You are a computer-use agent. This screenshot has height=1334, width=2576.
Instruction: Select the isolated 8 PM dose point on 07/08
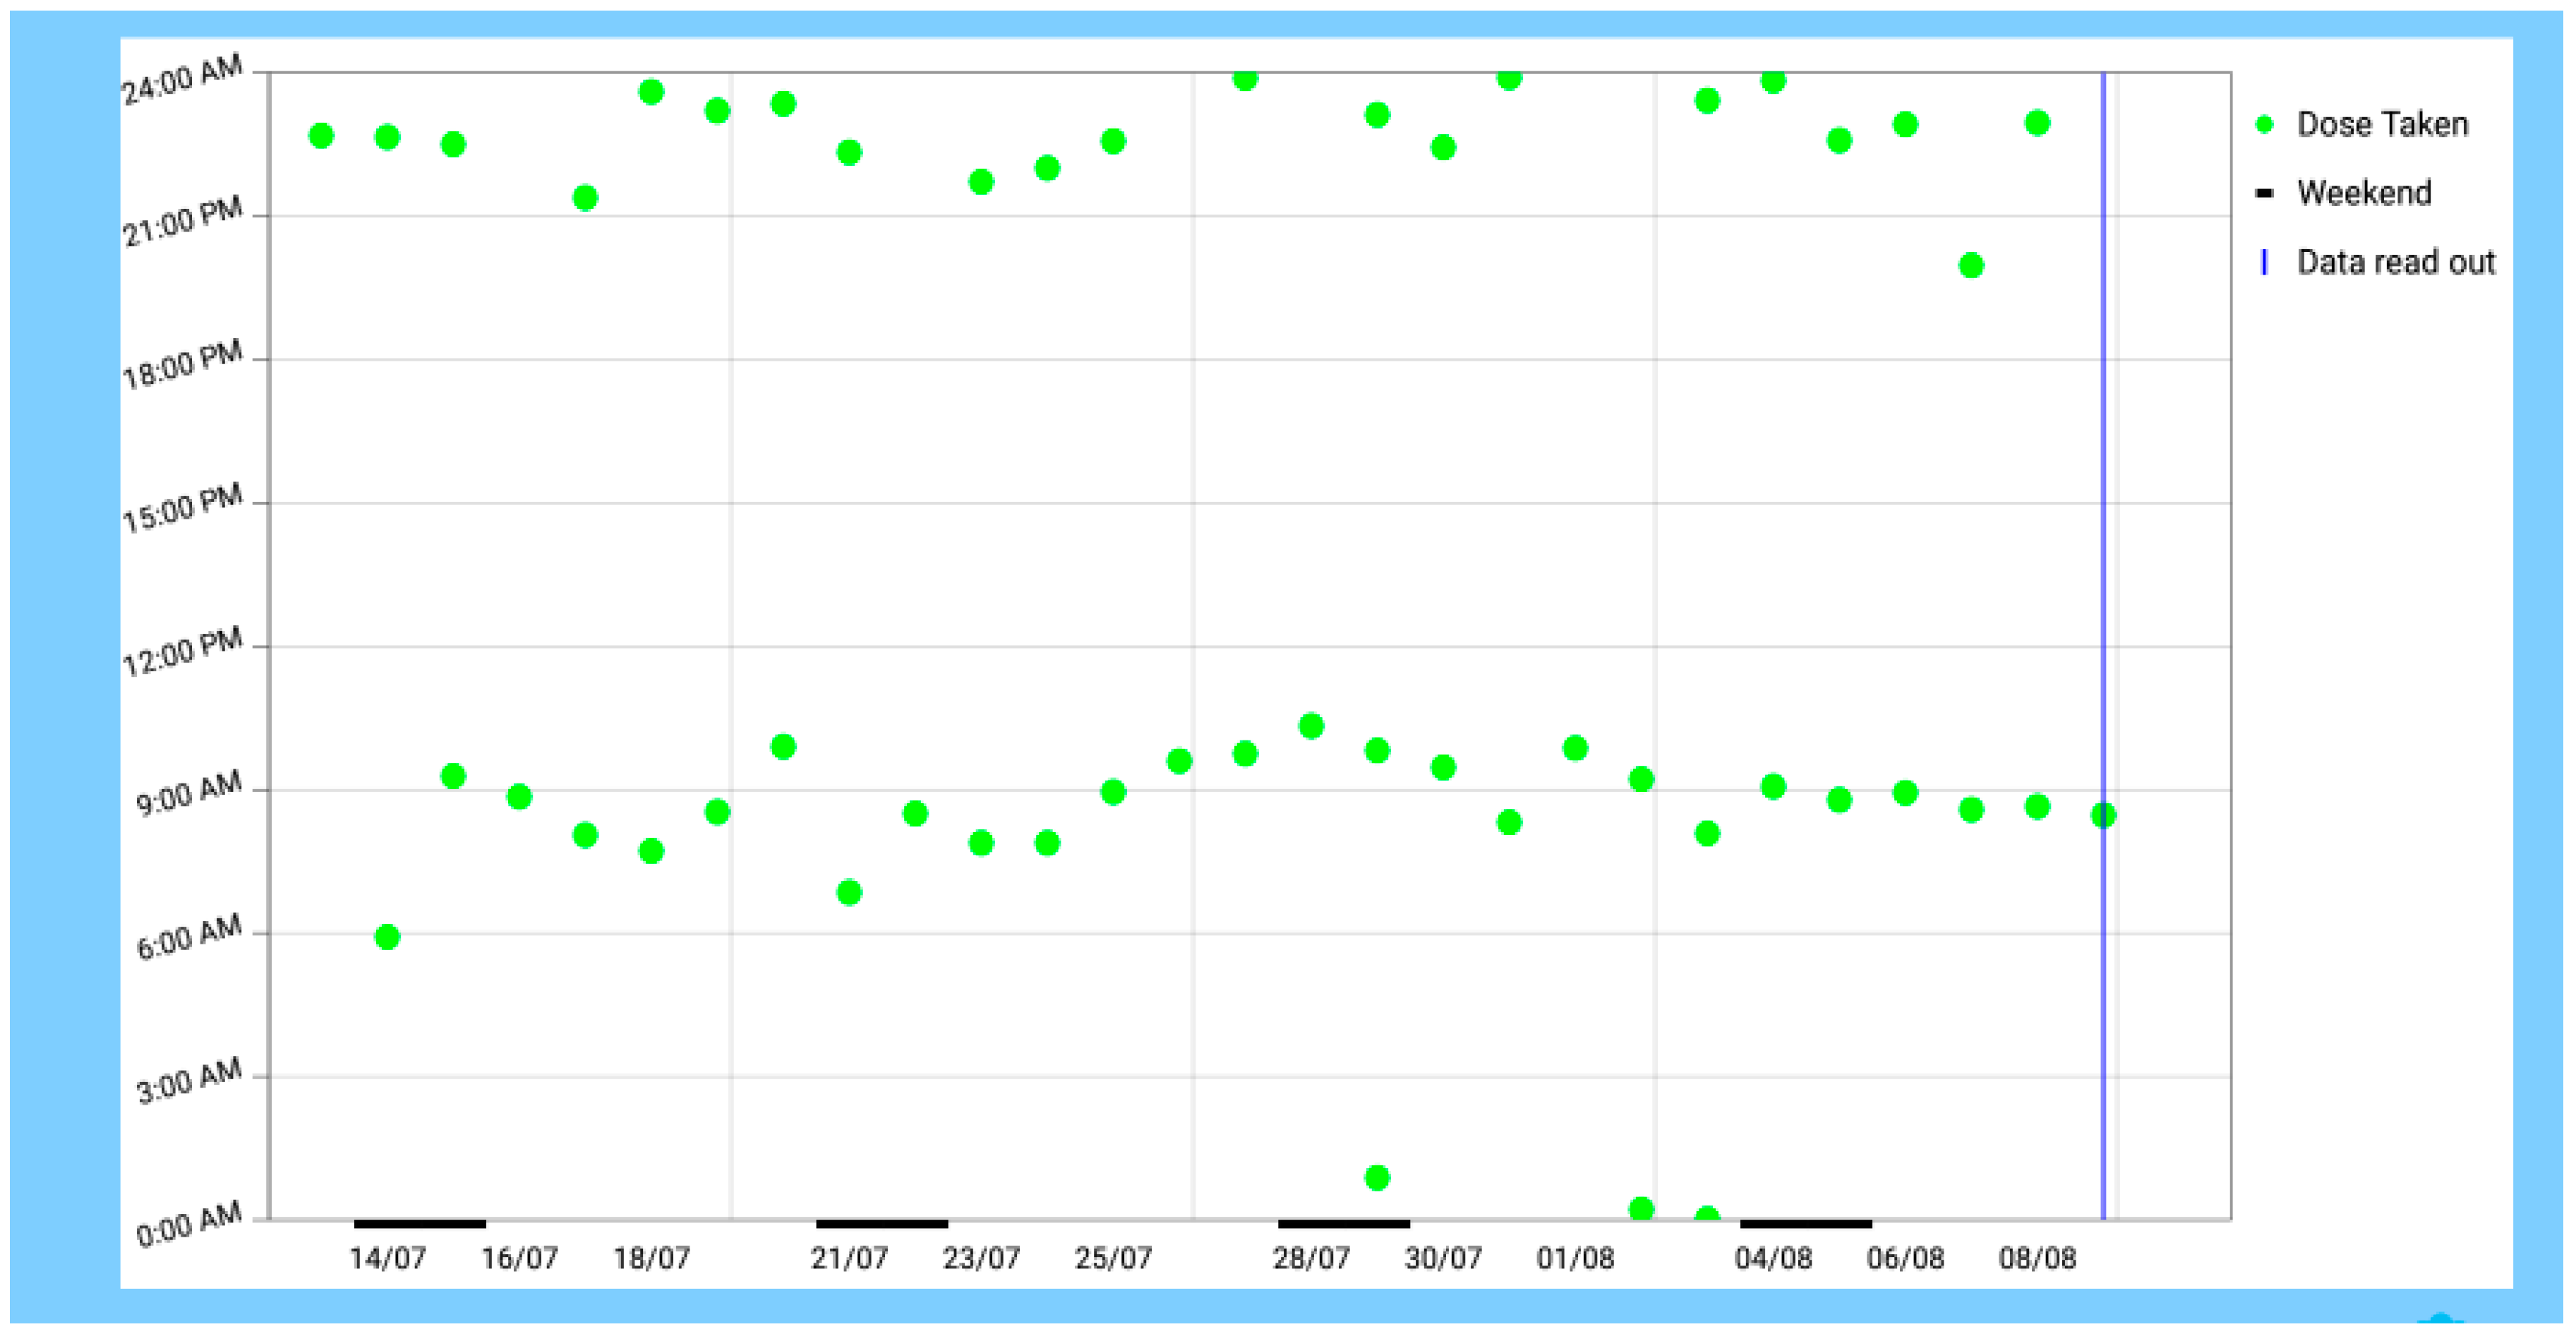[x=1971, y=266]
